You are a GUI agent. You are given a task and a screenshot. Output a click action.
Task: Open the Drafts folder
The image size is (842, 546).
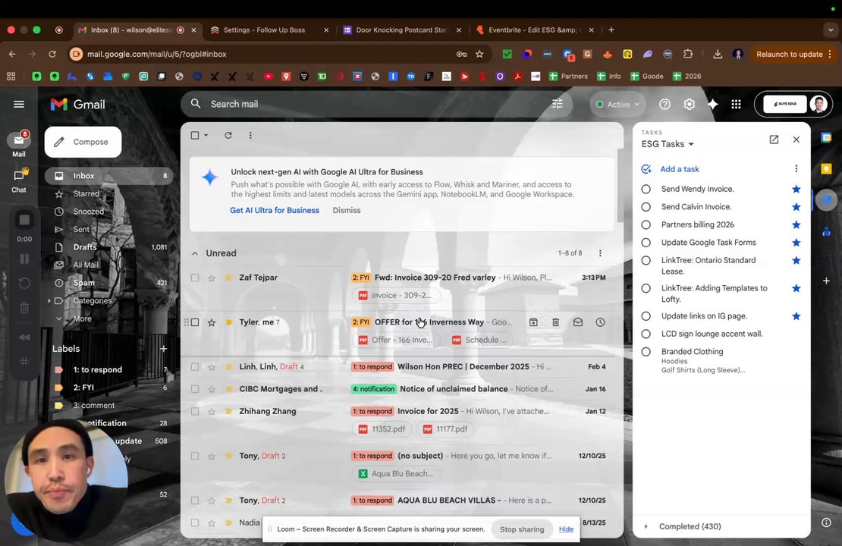tap(85, 247)
